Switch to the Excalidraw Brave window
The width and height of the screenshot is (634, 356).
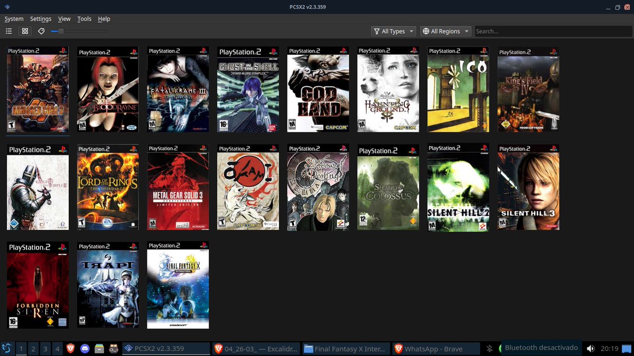tap(256, 349)
